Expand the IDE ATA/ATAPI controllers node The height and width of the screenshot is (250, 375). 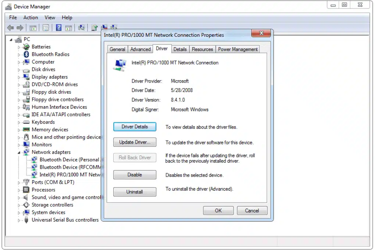[19, 115]
